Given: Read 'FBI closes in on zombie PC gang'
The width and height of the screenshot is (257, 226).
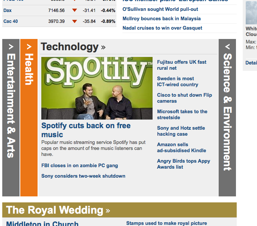Looking at the screenshot, I should (x=80, y=166).
